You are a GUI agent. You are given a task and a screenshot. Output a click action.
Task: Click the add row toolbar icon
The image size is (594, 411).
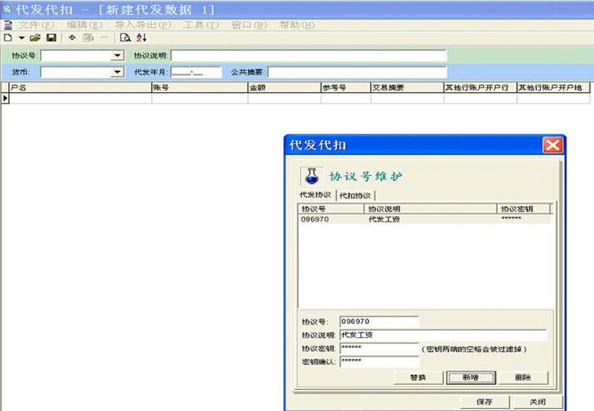pyautogui.click(x=72, y=38)
